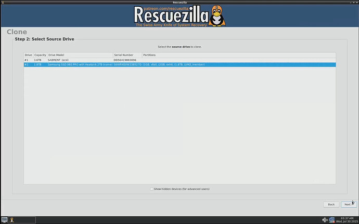The width and height of the screenshot is (359, 224).
Task: Click the Rescuezilla taskbar window button
Action: pos(22,220)
